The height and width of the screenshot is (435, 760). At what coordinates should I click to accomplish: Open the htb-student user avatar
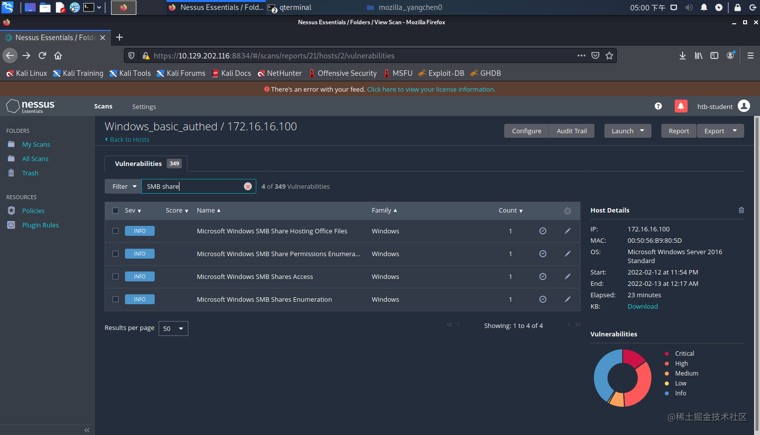744,106
